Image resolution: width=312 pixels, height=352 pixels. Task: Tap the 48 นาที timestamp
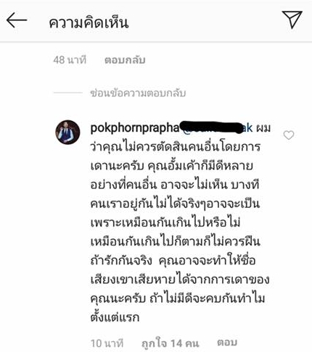click(70, 60)
